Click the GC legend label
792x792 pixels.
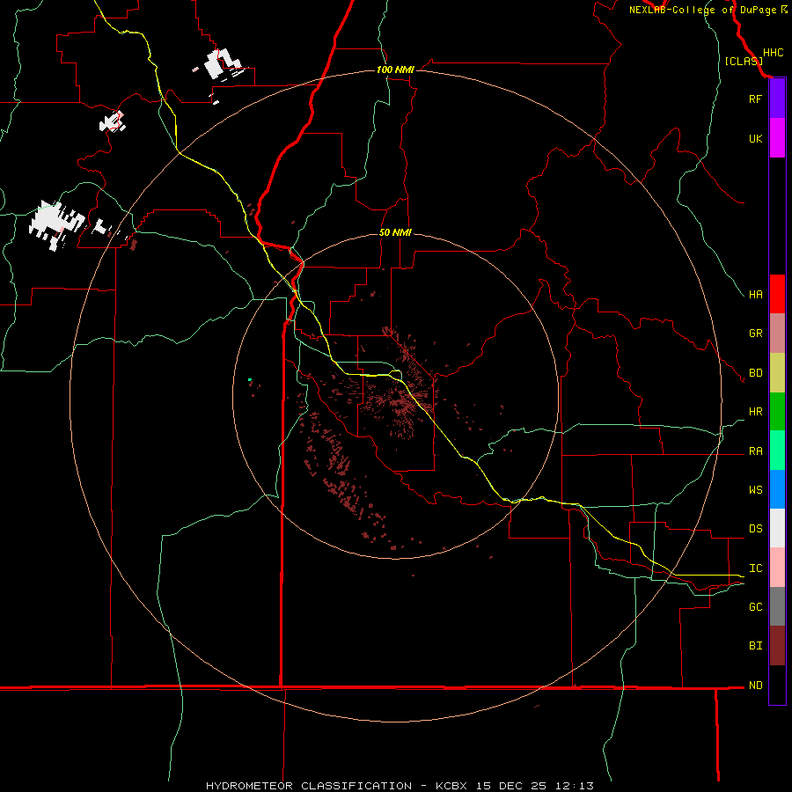tap(755, 607)
